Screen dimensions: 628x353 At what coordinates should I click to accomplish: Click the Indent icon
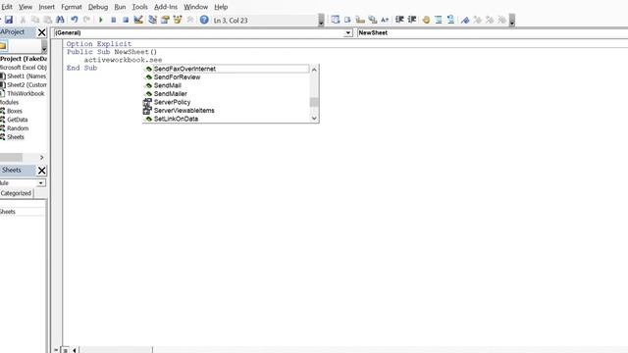pos(399,20)
